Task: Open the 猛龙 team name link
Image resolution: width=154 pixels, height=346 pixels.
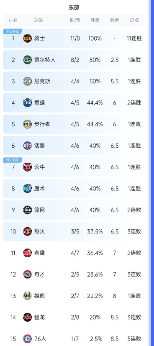Action: tap(39, 317)
